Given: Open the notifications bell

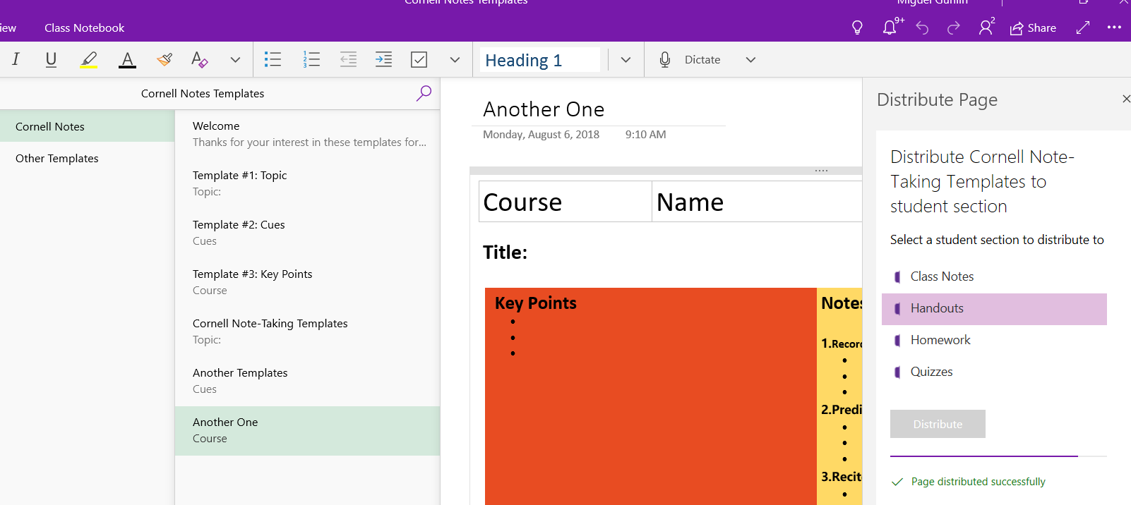Looking at the screenshot, I should click(891, 28).
